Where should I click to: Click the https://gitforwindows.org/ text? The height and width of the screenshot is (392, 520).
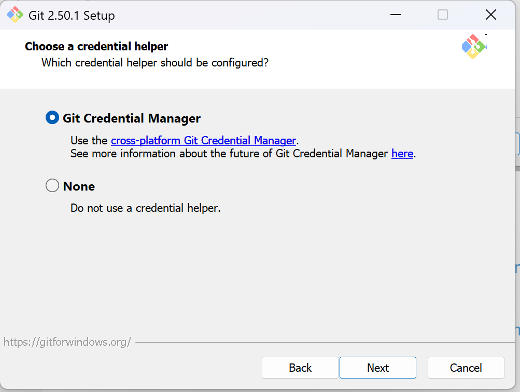67,342
